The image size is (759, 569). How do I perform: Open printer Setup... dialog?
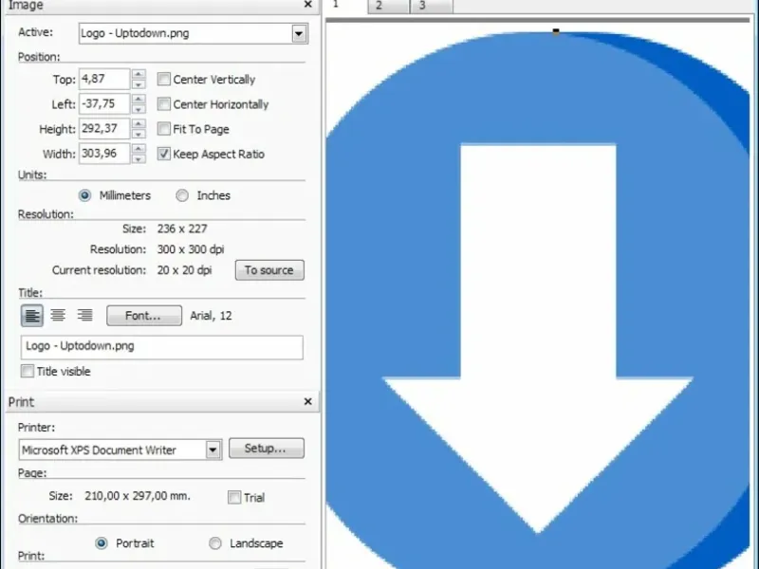[267, 448]
